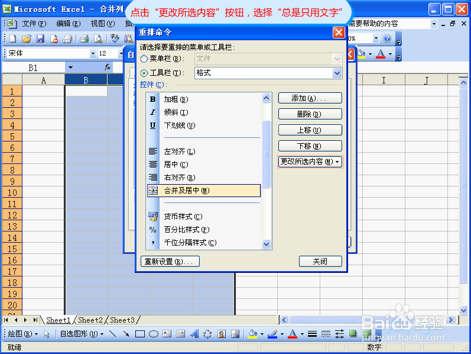This screenshot has height=354, width=471.
Task: Click the fx insert function icon
Action: pos(108,67)
